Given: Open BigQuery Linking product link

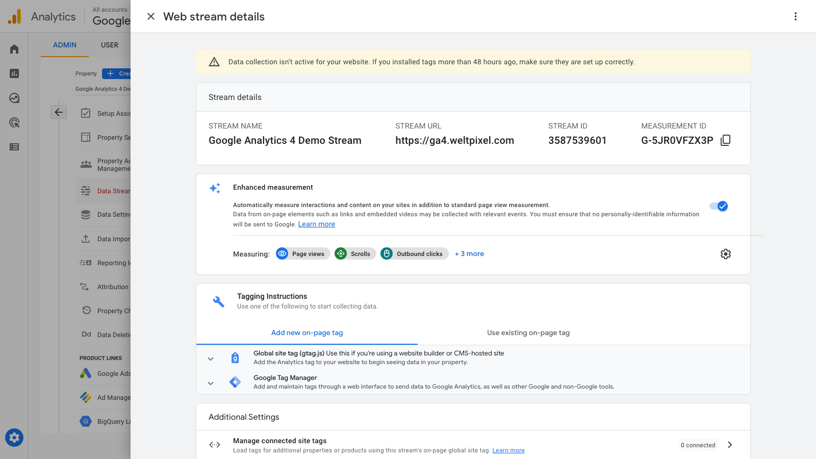Looking at the screenshot, I should tap(105, 421).
